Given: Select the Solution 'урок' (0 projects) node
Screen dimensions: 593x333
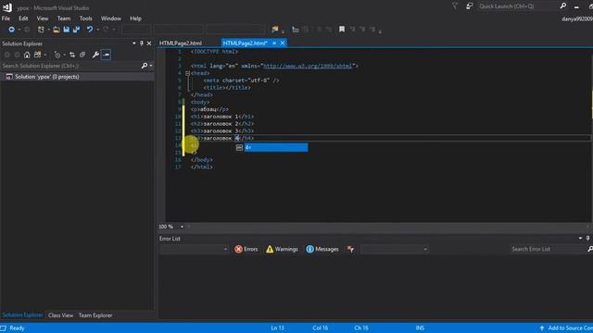Looking at the screenshot, I should pyautogui.click(x=47, y=77).
